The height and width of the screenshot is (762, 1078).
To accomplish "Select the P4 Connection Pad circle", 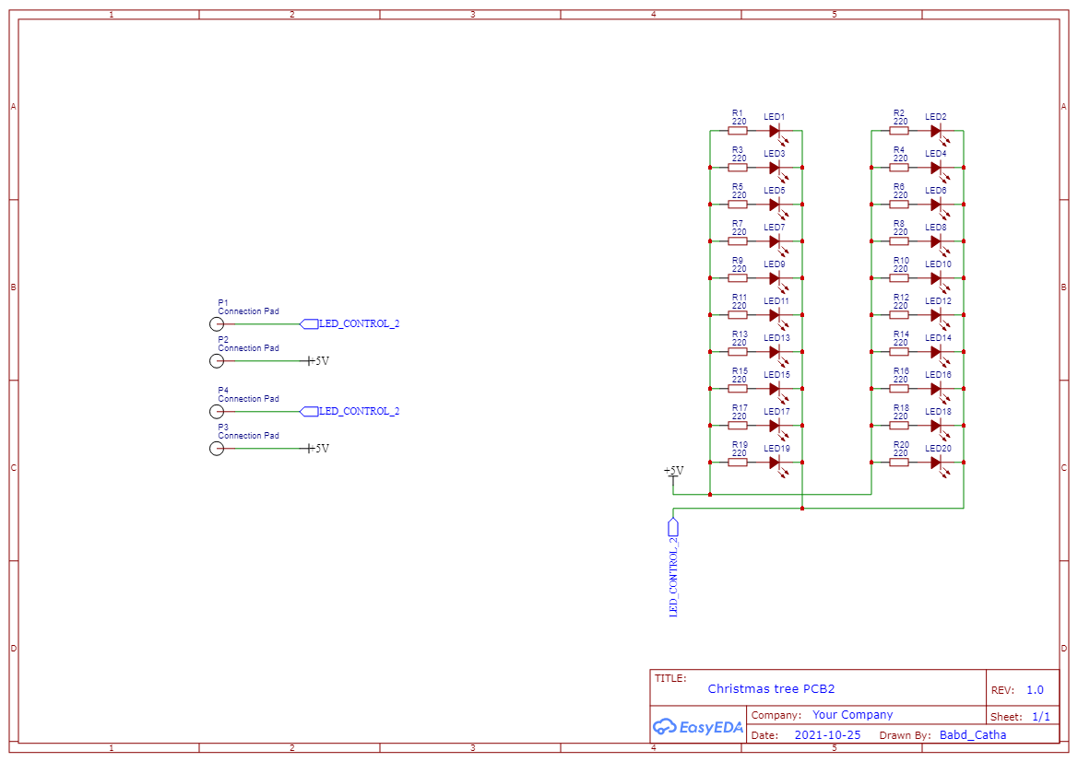I will point(215,412).
